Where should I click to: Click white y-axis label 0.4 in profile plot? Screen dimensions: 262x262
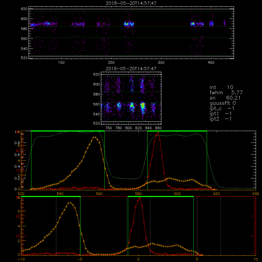coord(17,166)
